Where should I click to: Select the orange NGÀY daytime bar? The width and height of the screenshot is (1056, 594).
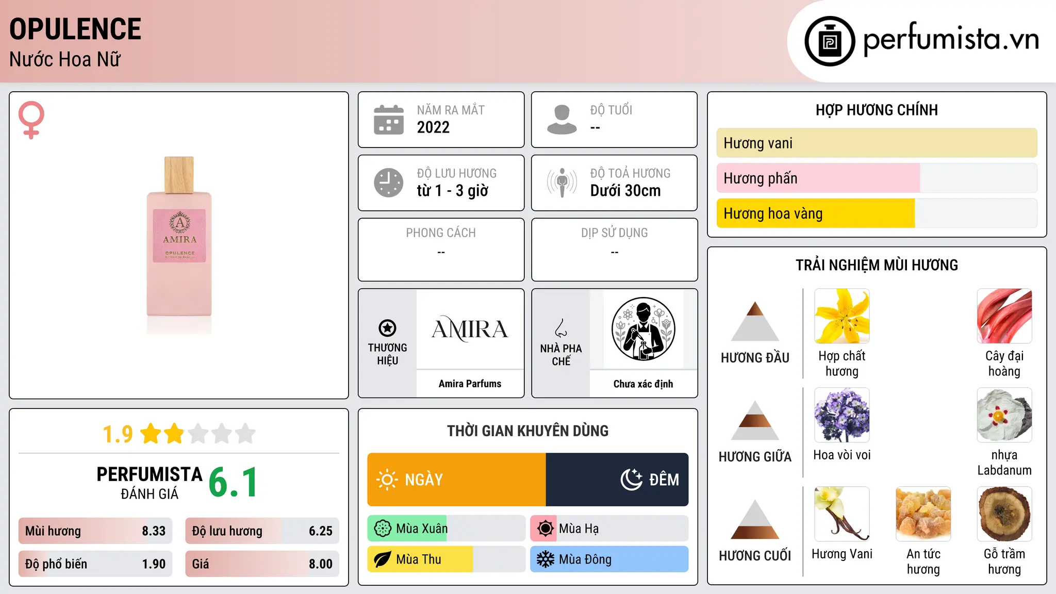[x=456, y=480]
